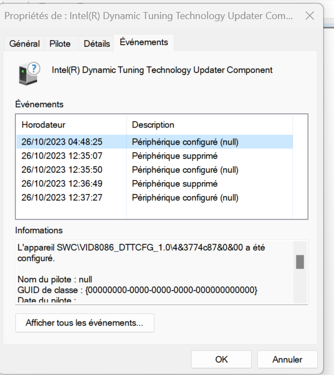This screenshot has height=375, width=334.
Task: Close the properties dialog with X
Action: click(309, 16)
